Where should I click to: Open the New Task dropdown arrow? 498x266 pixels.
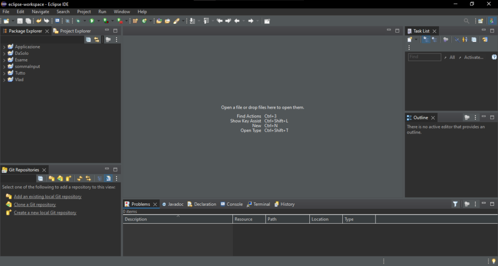(x=416, y=40)
